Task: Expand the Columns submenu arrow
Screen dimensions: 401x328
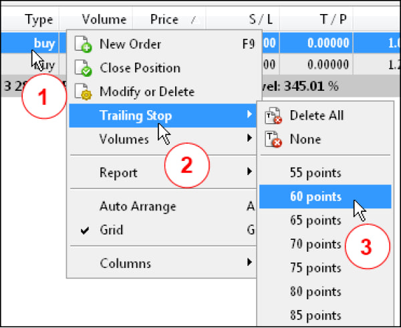Action: tap(249, 263)
